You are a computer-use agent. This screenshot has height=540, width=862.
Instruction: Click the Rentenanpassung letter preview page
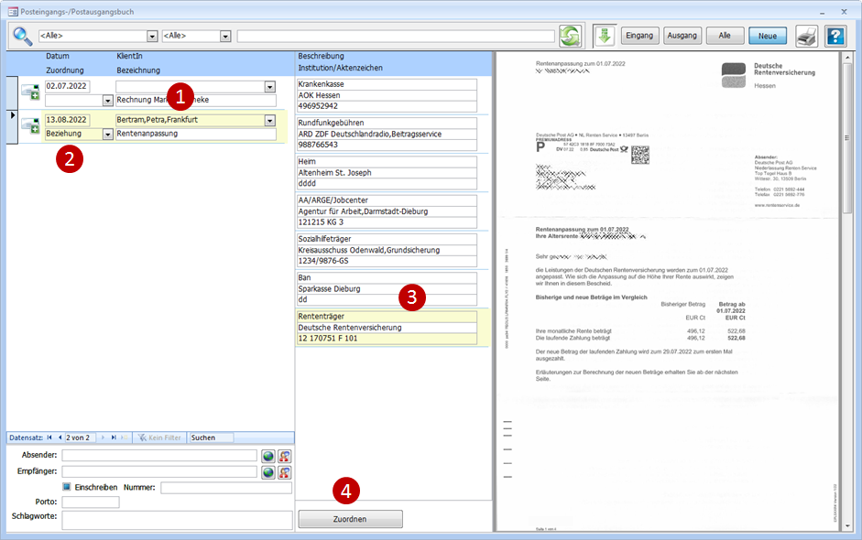point(668,291)
